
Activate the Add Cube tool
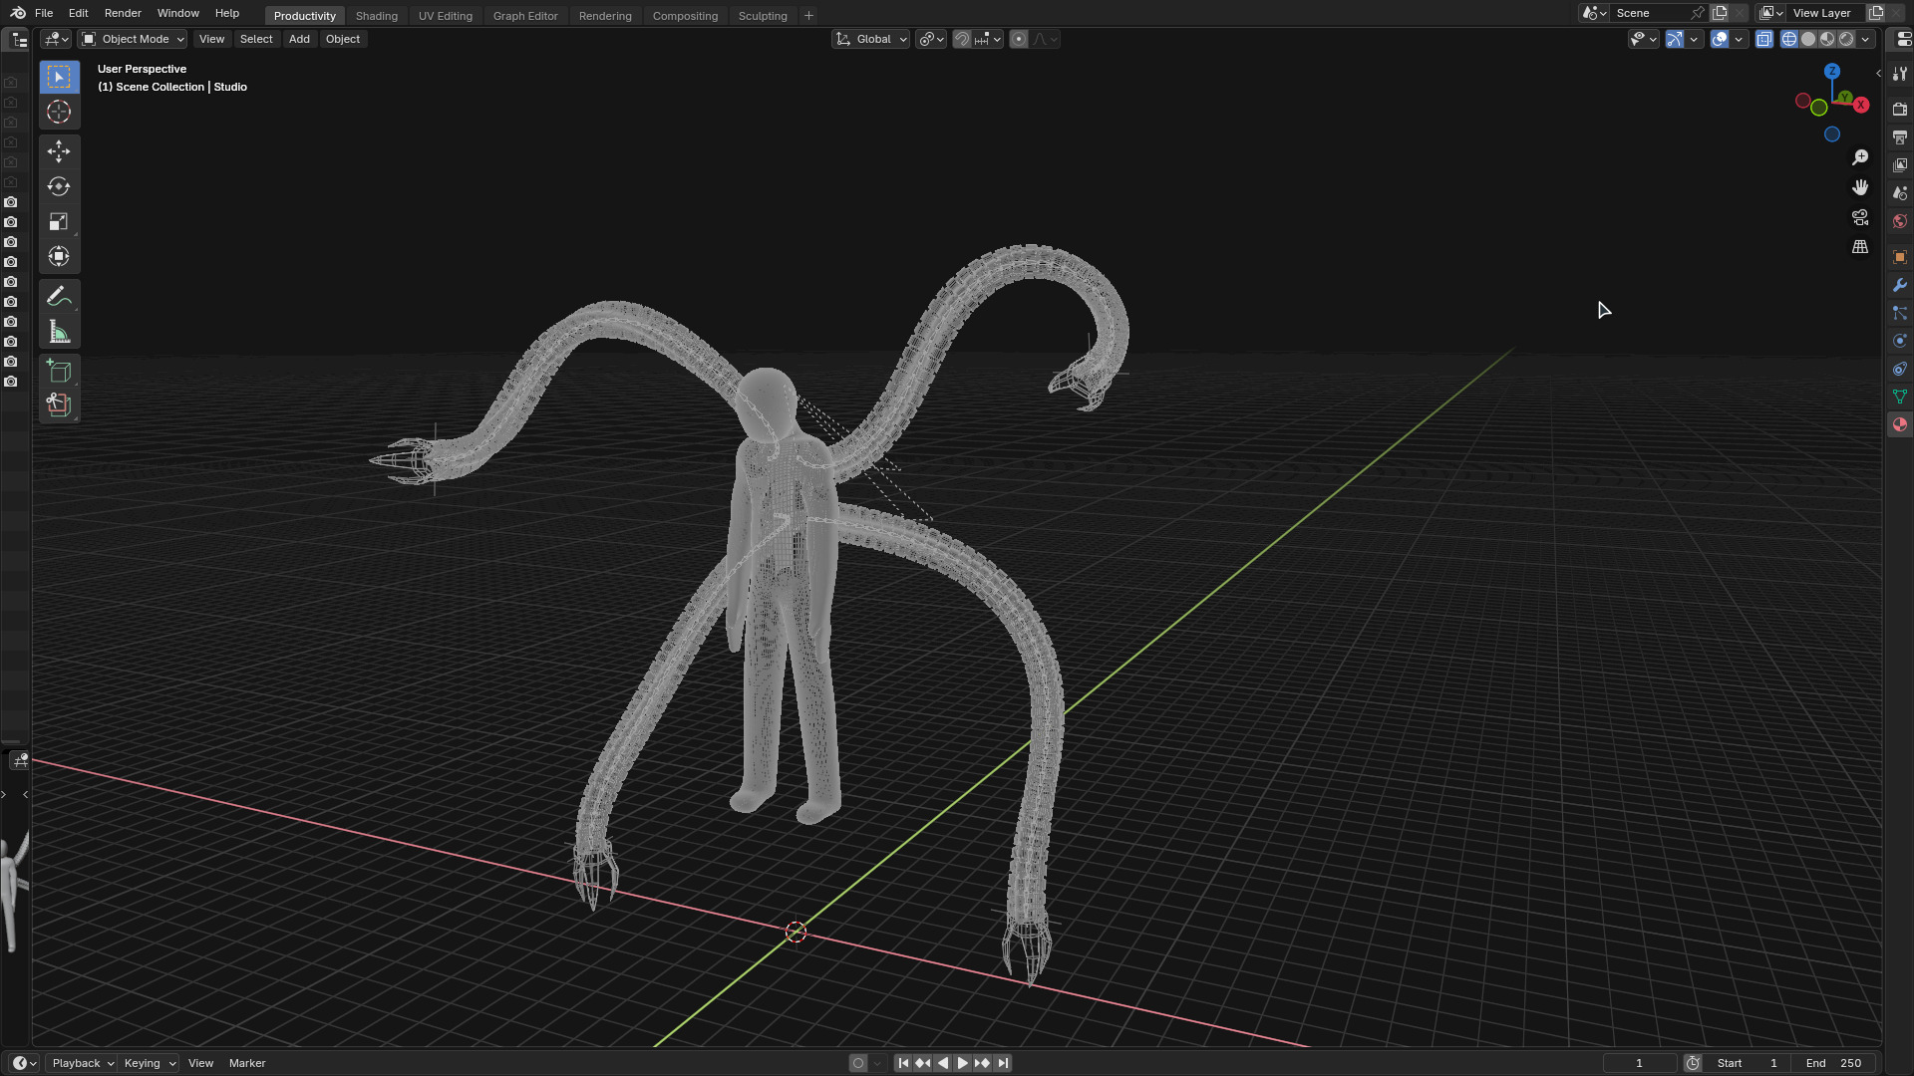click(x=59, y=371)
